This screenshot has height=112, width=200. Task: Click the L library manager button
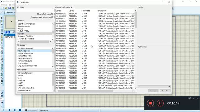[x=9, y=32]
